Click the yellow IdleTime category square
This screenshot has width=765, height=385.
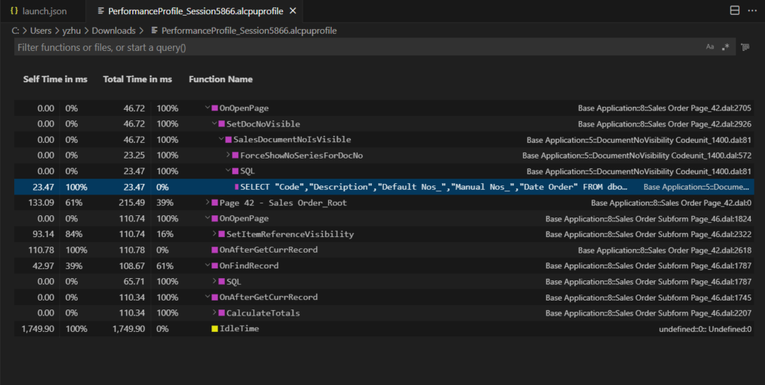pyautogui.click(x=214, y=329)
